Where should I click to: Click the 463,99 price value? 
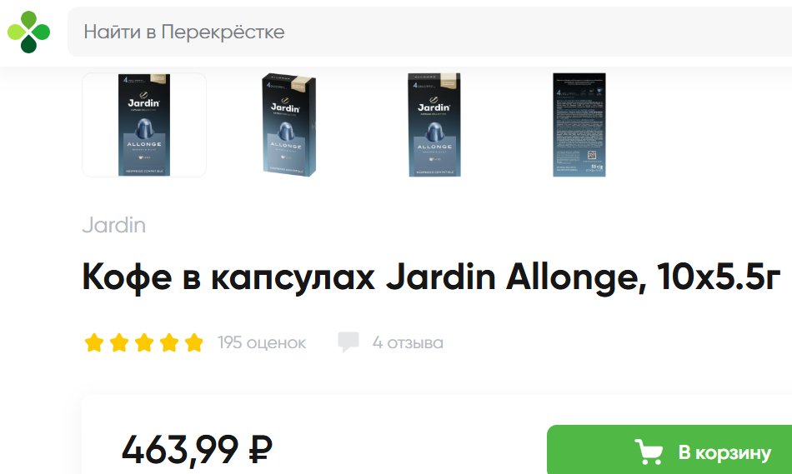[180, 449]
